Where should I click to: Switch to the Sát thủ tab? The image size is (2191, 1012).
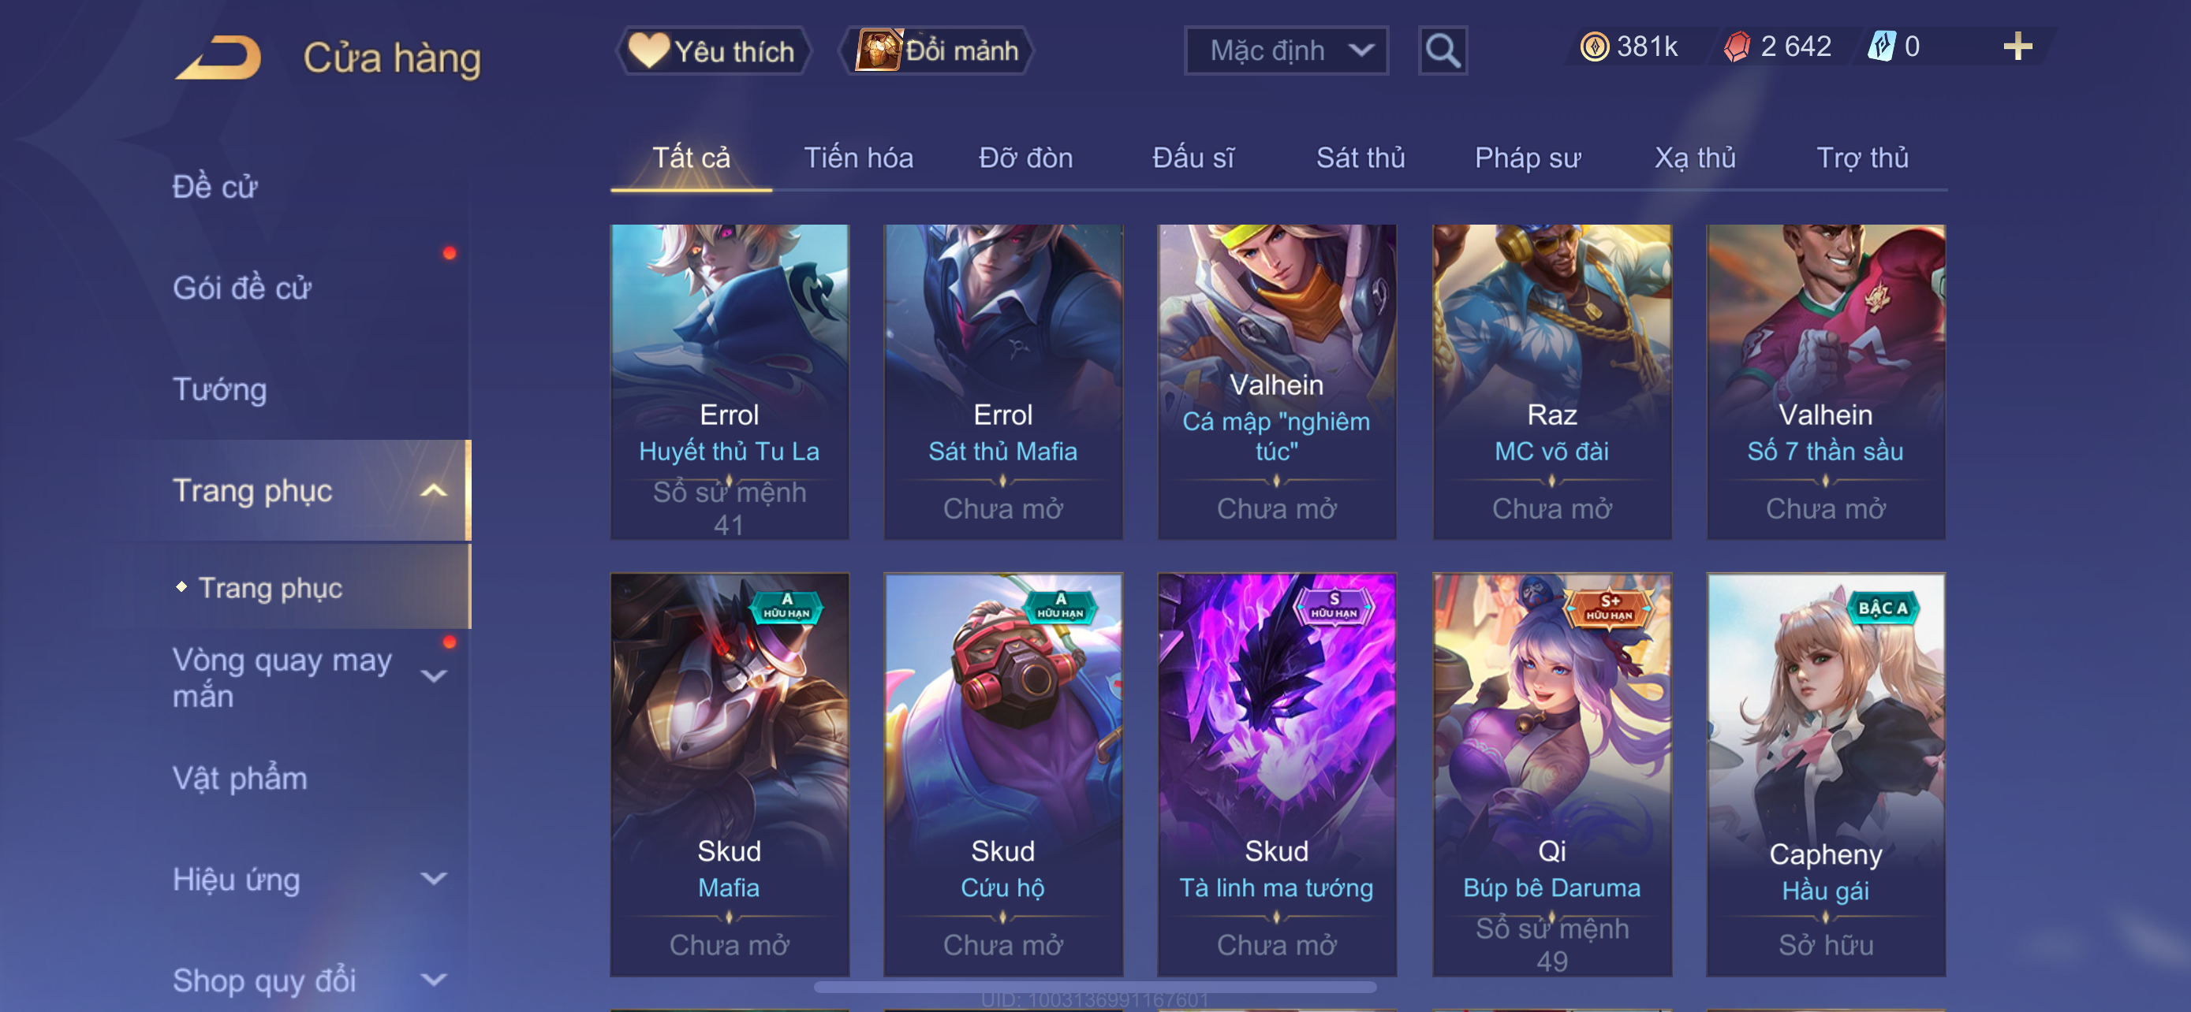[x=1360, y=158]
